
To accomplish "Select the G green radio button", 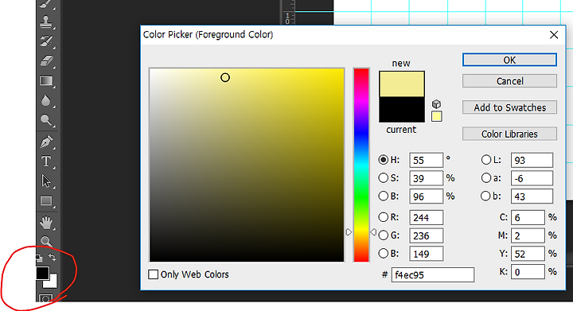I will tap(383, 235).
